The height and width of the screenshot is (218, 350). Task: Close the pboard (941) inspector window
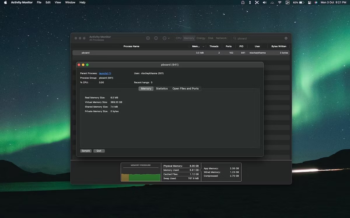coord(79,65)
